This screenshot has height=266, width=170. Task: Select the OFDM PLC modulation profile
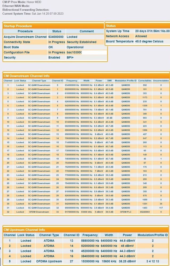pyautogui.click(x=126, y=212)
